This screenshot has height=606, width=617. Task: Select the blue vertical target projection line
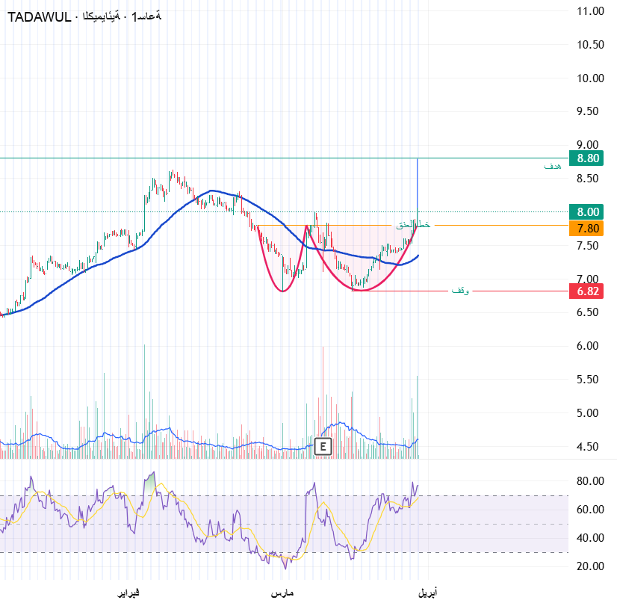[417, 187]
